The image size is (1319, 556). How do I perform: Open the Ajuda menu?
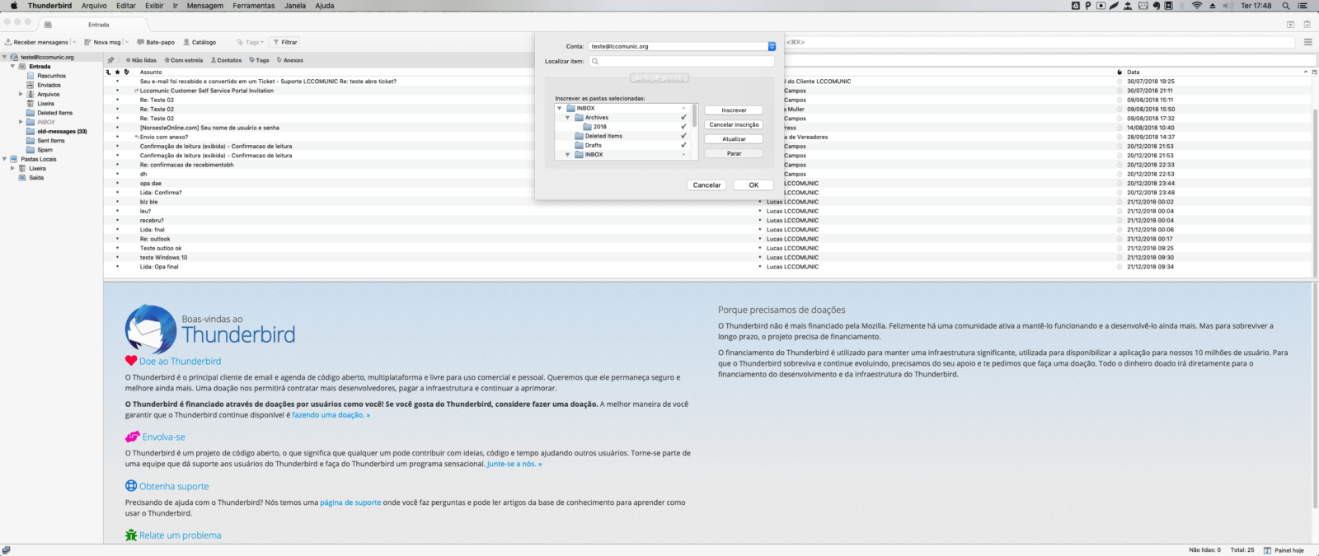pos(325,6)
